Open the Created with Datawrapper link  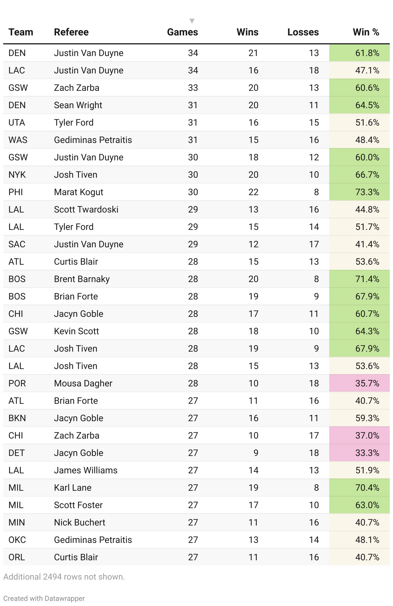44,598
